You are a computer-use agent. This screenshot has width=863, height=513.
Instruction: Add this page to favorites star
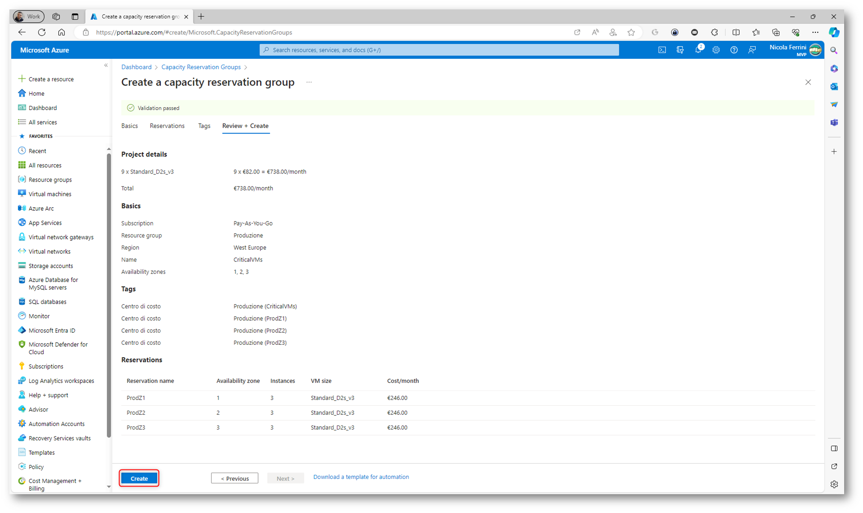point(631,32)
